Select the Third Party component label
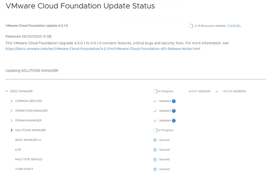Image resolution: width=266 pixels, height=184 pixels. click(x=24, y=169)
